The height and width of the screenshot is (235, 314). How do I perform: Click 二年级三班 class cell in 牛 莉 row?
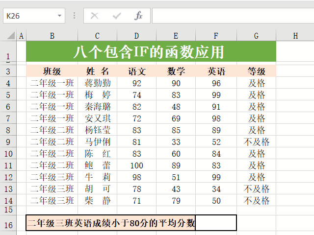coord(52,177)
